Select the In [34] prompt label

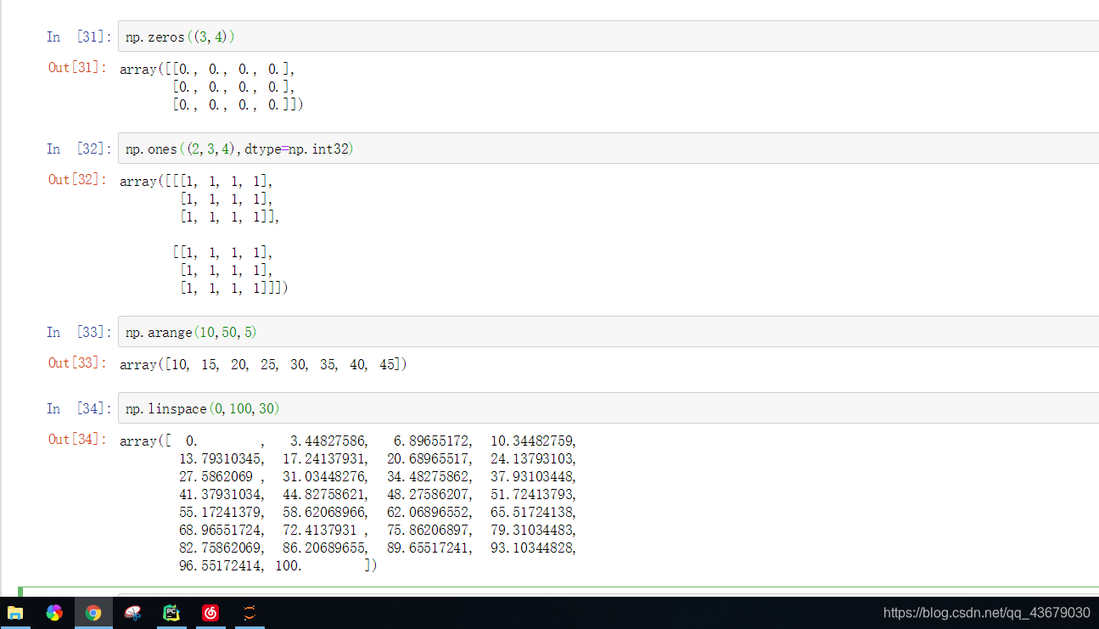[x=79, y=408]
